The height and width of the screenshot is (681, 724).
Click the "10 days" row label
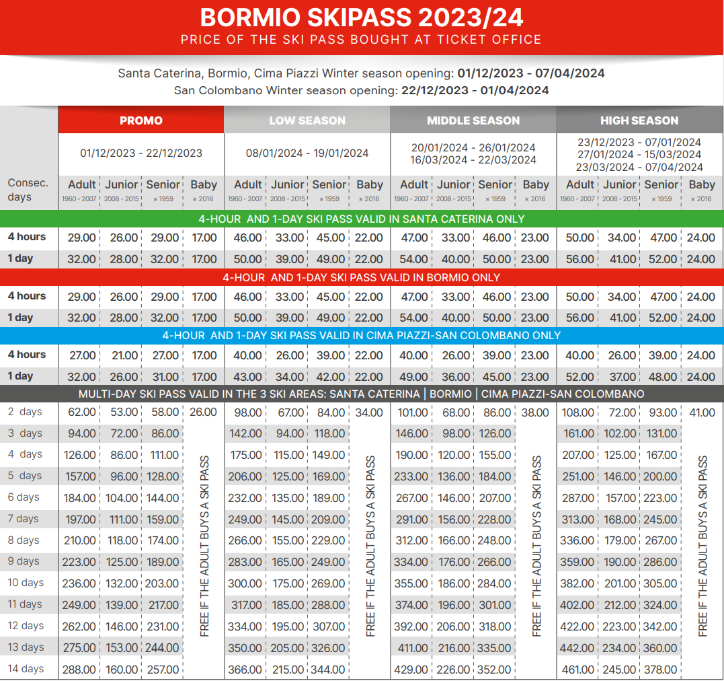(26, 583)
